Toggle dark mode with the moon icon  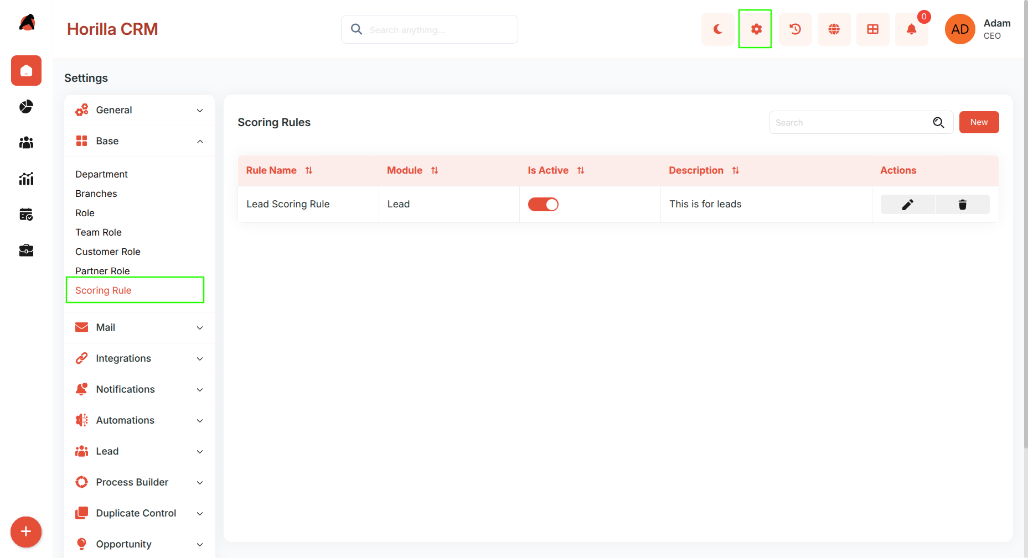coord(717,29)
